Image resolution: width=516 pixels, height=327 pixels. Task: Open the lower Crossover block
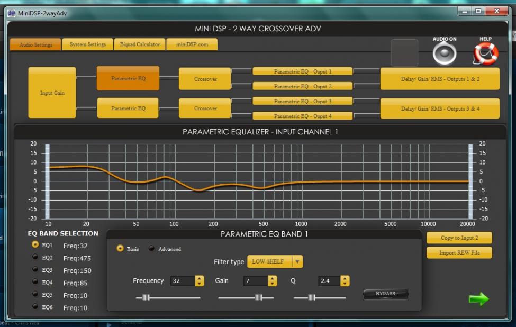point(205,108)
